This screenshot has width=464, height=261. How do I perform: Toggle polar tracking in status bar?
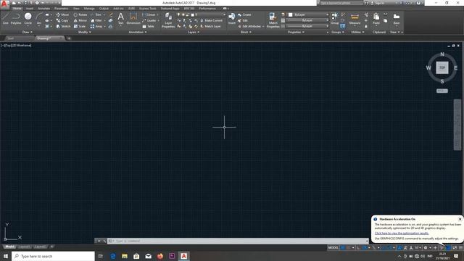click(365, 248)
